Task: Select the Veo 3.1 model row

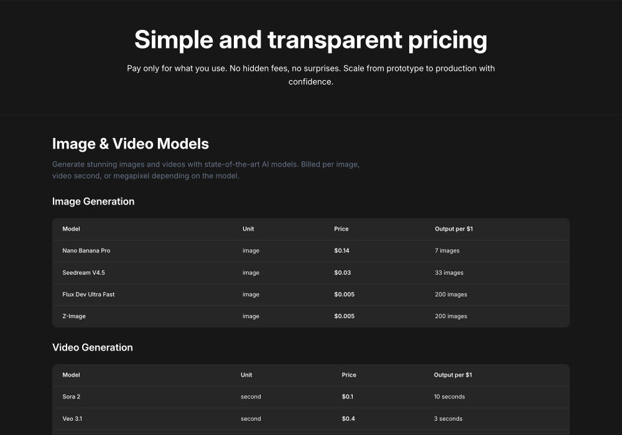Action: pyautogui.click(x=72, y=419)
